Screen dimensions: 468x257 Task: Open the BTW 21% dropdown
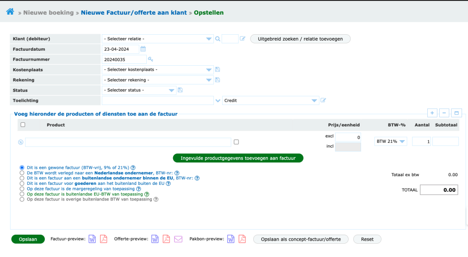pyautogui.click(x=390, y=142)
